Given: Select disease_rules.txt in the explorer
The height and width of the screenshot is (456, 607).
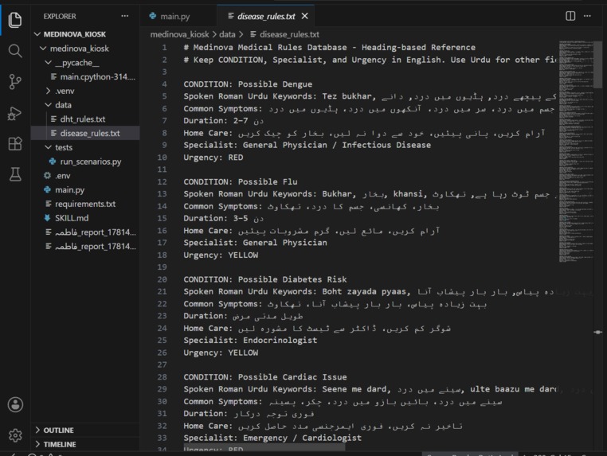Looking at the screenshot, I should 85,133.
